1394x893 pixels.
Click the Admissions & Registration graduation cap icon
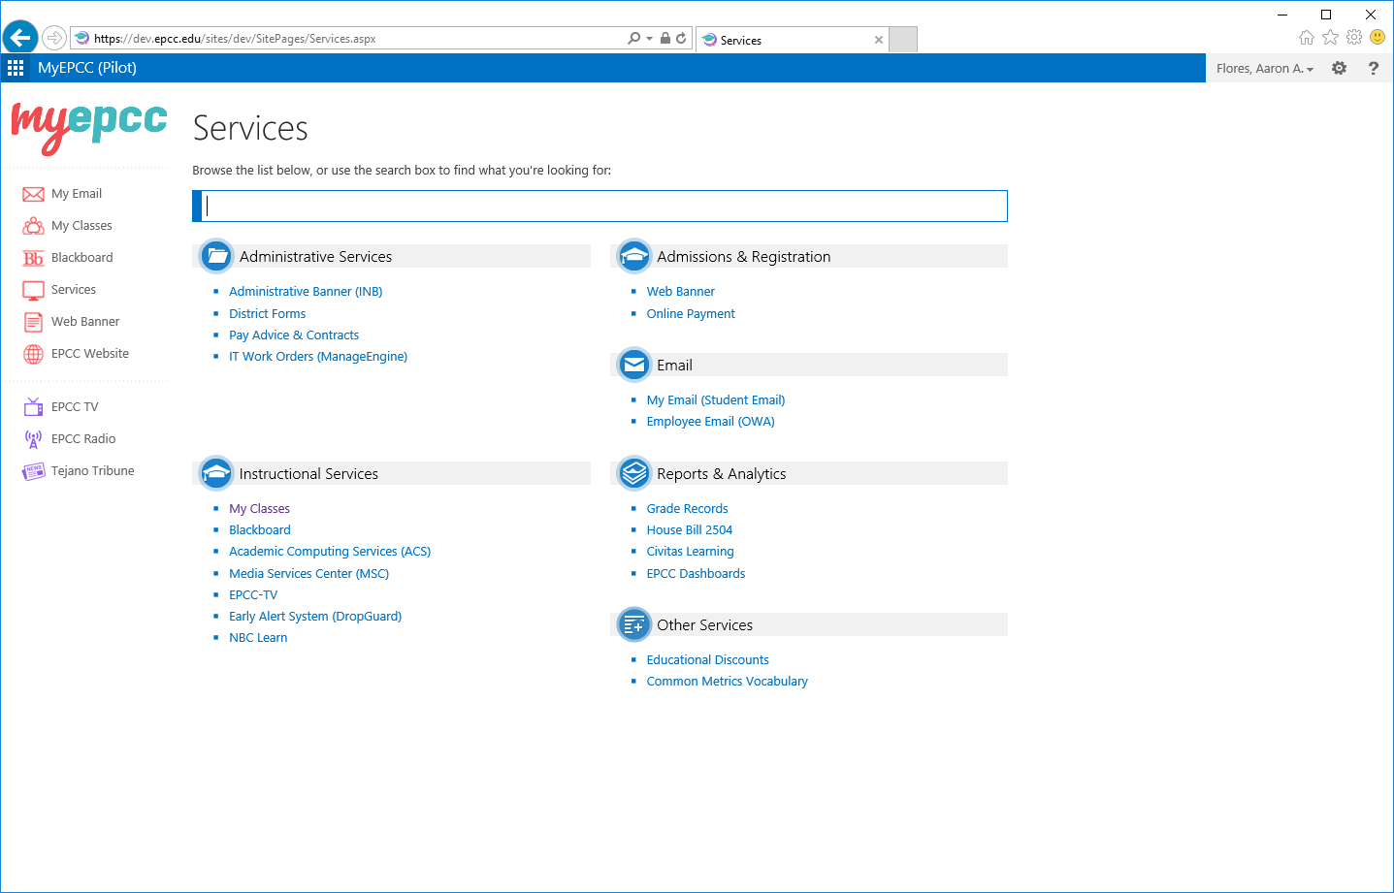tap(633, 256)
